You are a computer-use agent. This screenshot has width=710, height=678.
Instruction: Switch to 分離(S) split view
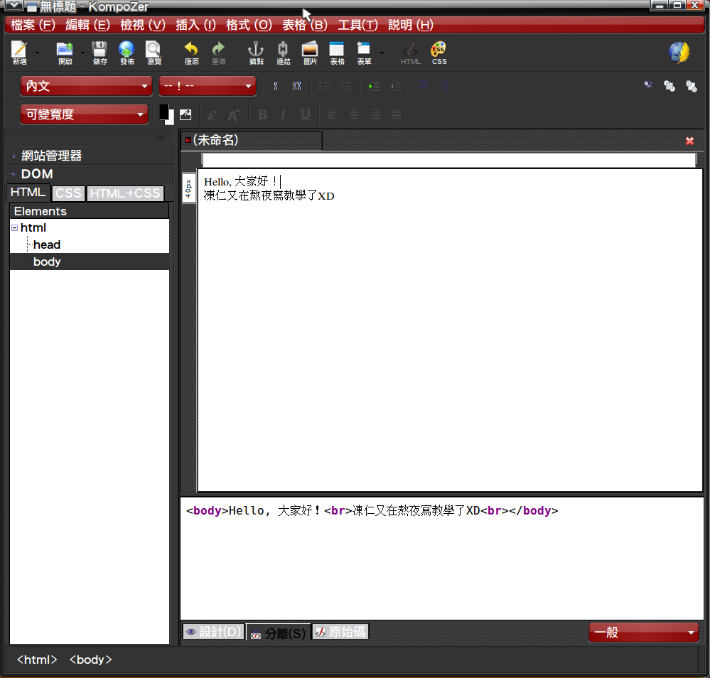click(x=278, y=633)
